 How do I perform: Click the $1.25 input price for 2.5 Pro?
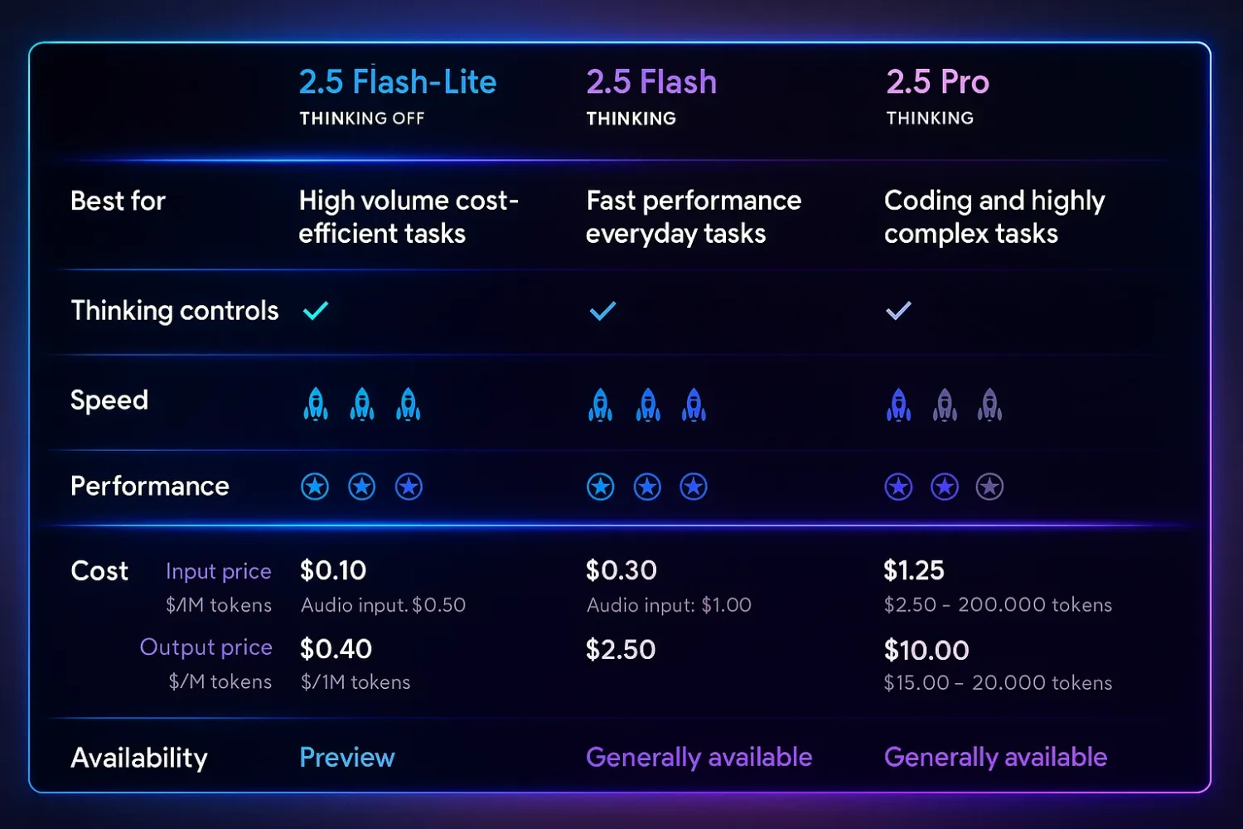click(914, 570)
